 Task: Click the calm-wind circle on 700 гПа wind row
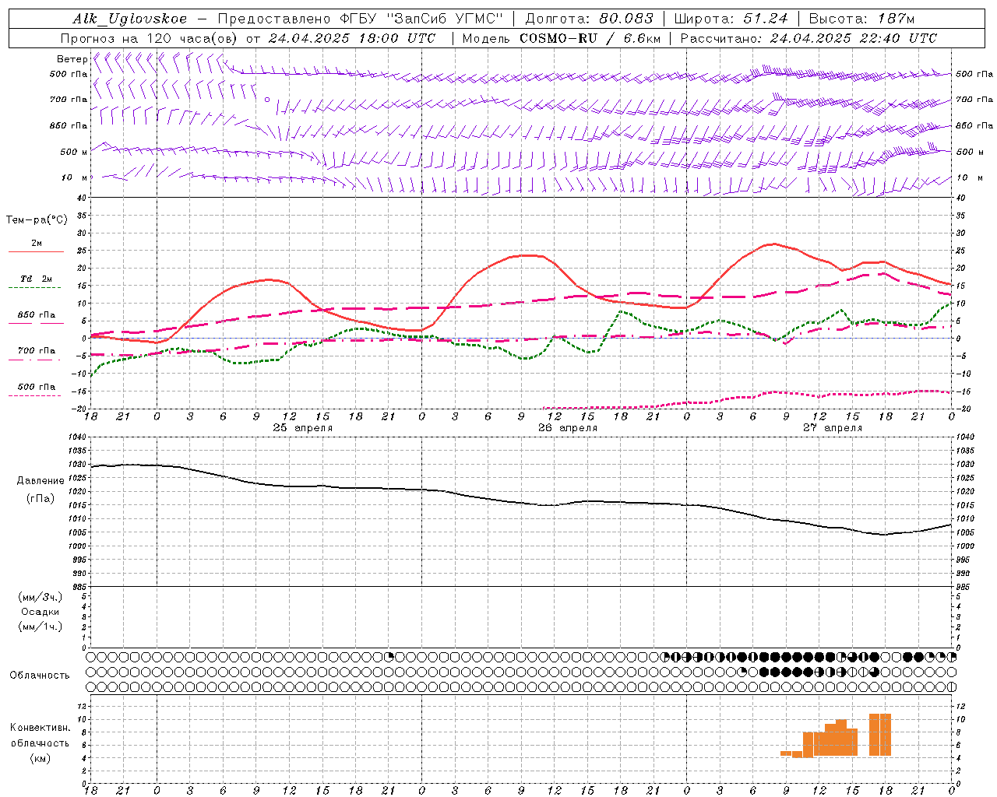click(267, 100)
